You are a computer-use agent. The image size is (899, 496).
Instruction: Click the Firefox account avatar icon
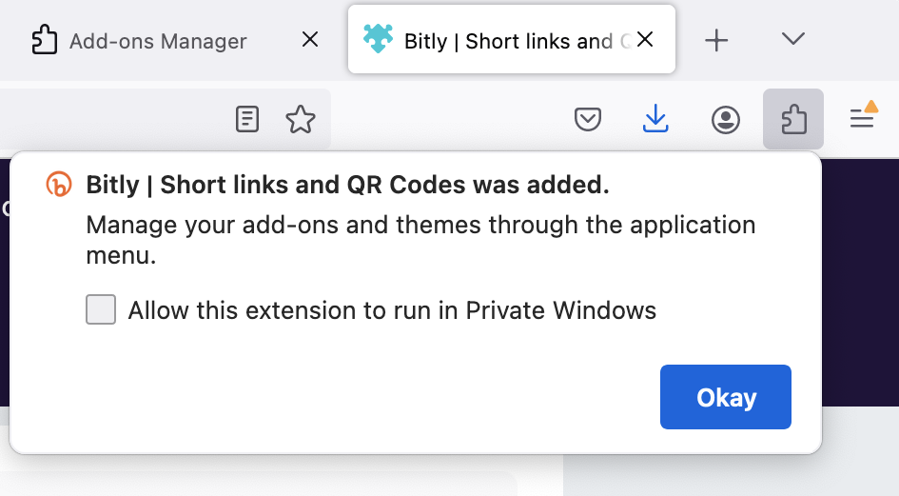726,120
